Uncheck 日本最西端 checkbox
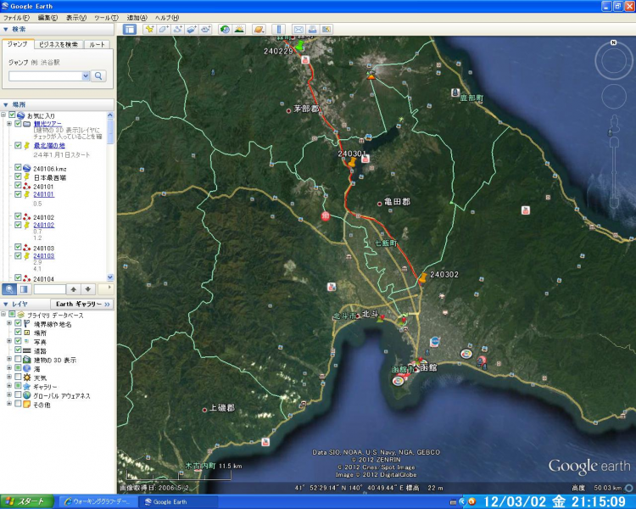 click(18, 176)
